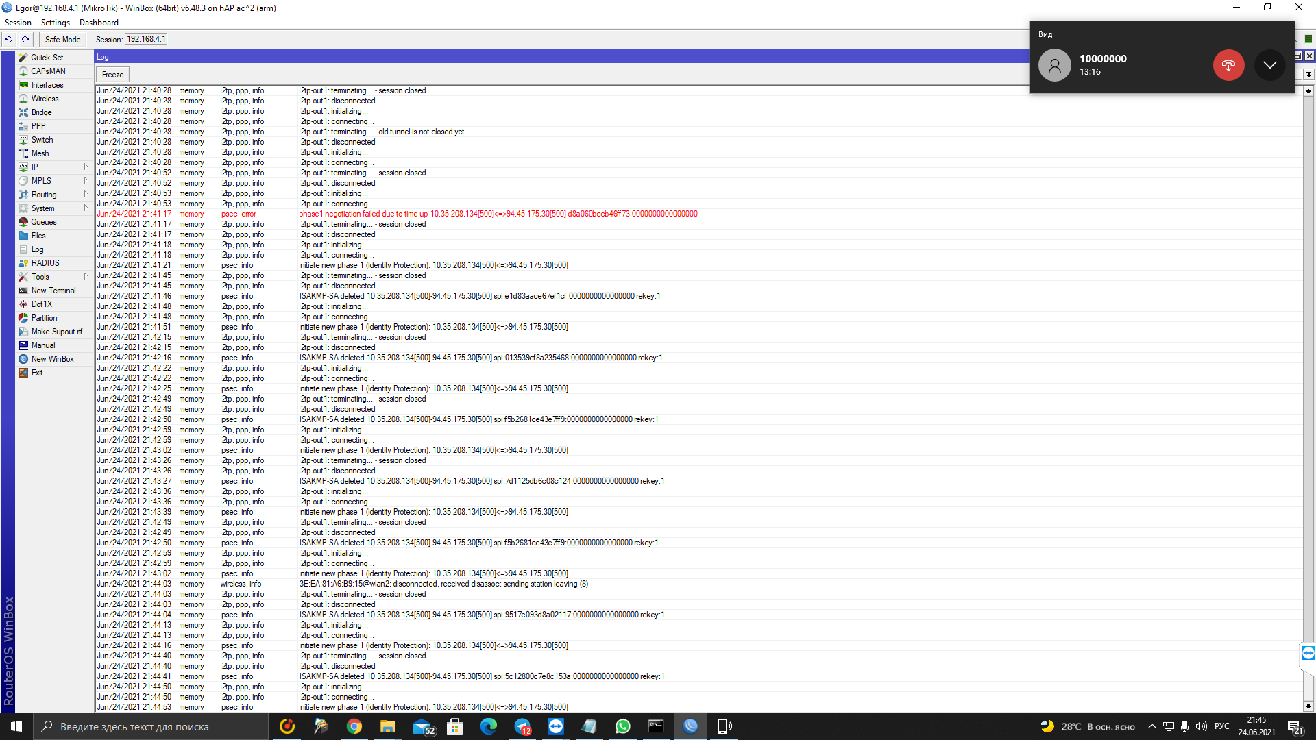Click the log scrollbar down arrow

point(1308,706)
